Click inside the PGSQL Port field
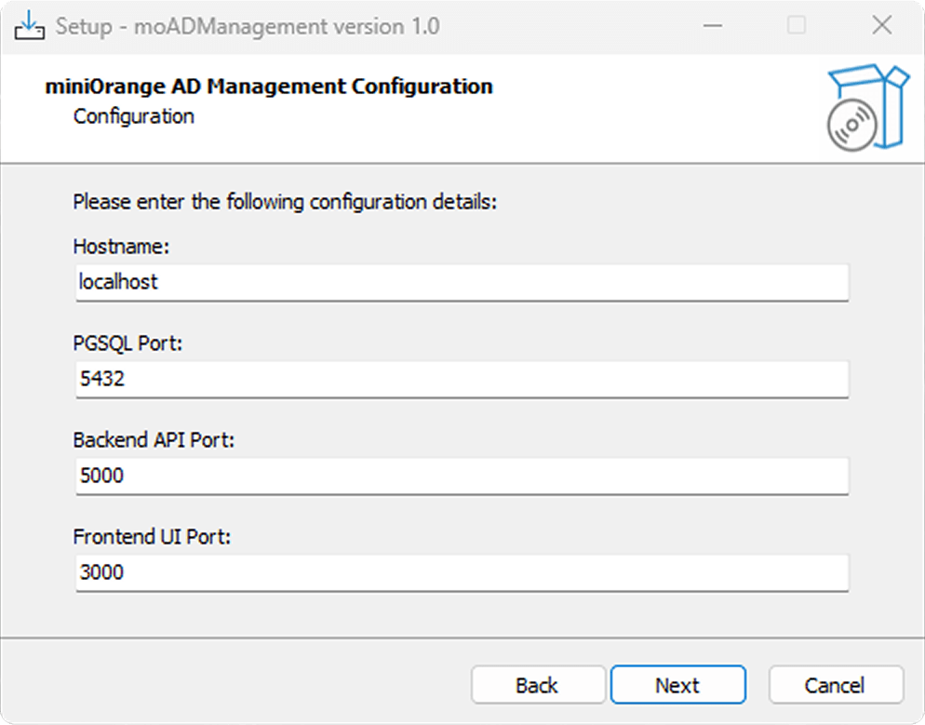 [x=462, y=379]
